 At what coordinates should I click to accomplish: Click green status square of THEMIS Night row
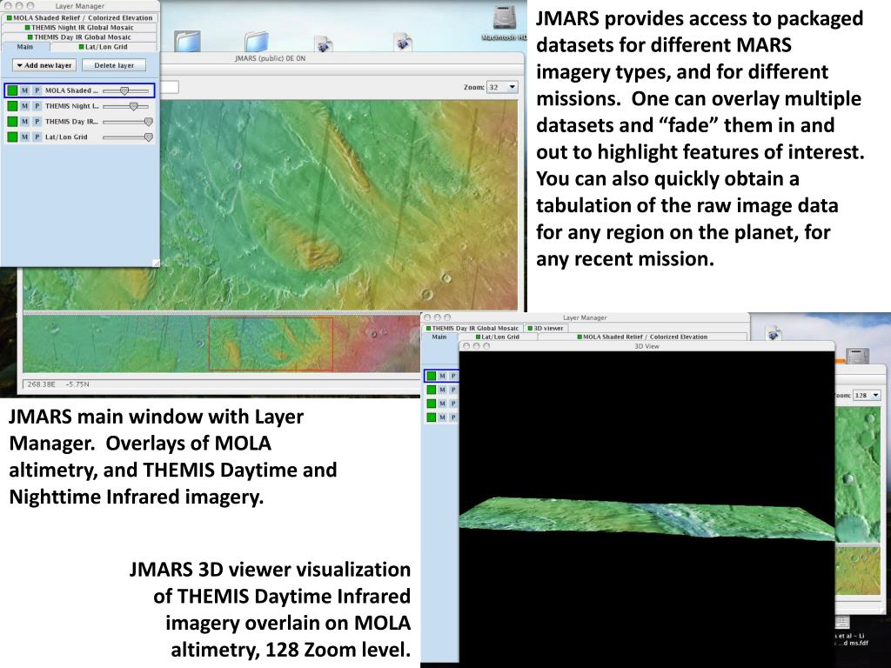12,105
